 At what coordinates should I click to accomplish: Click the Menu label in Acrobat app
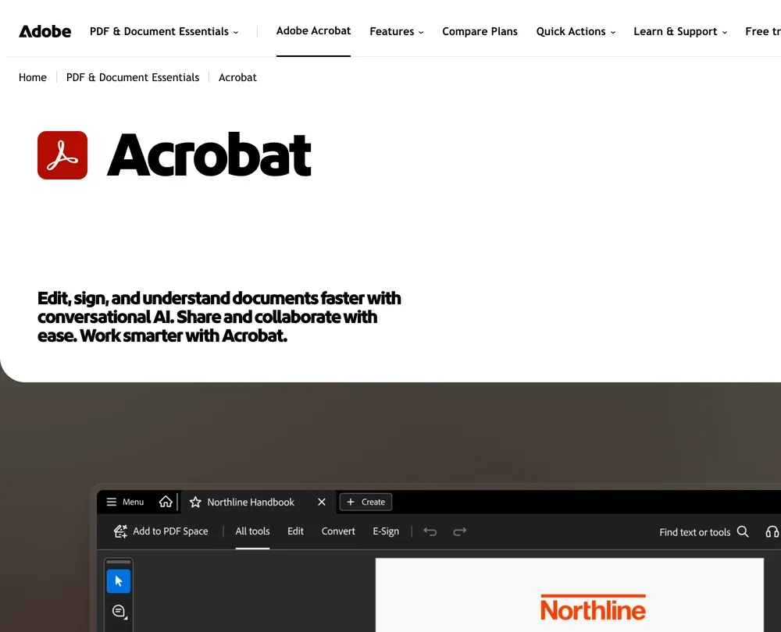click(x=133, y=502)
